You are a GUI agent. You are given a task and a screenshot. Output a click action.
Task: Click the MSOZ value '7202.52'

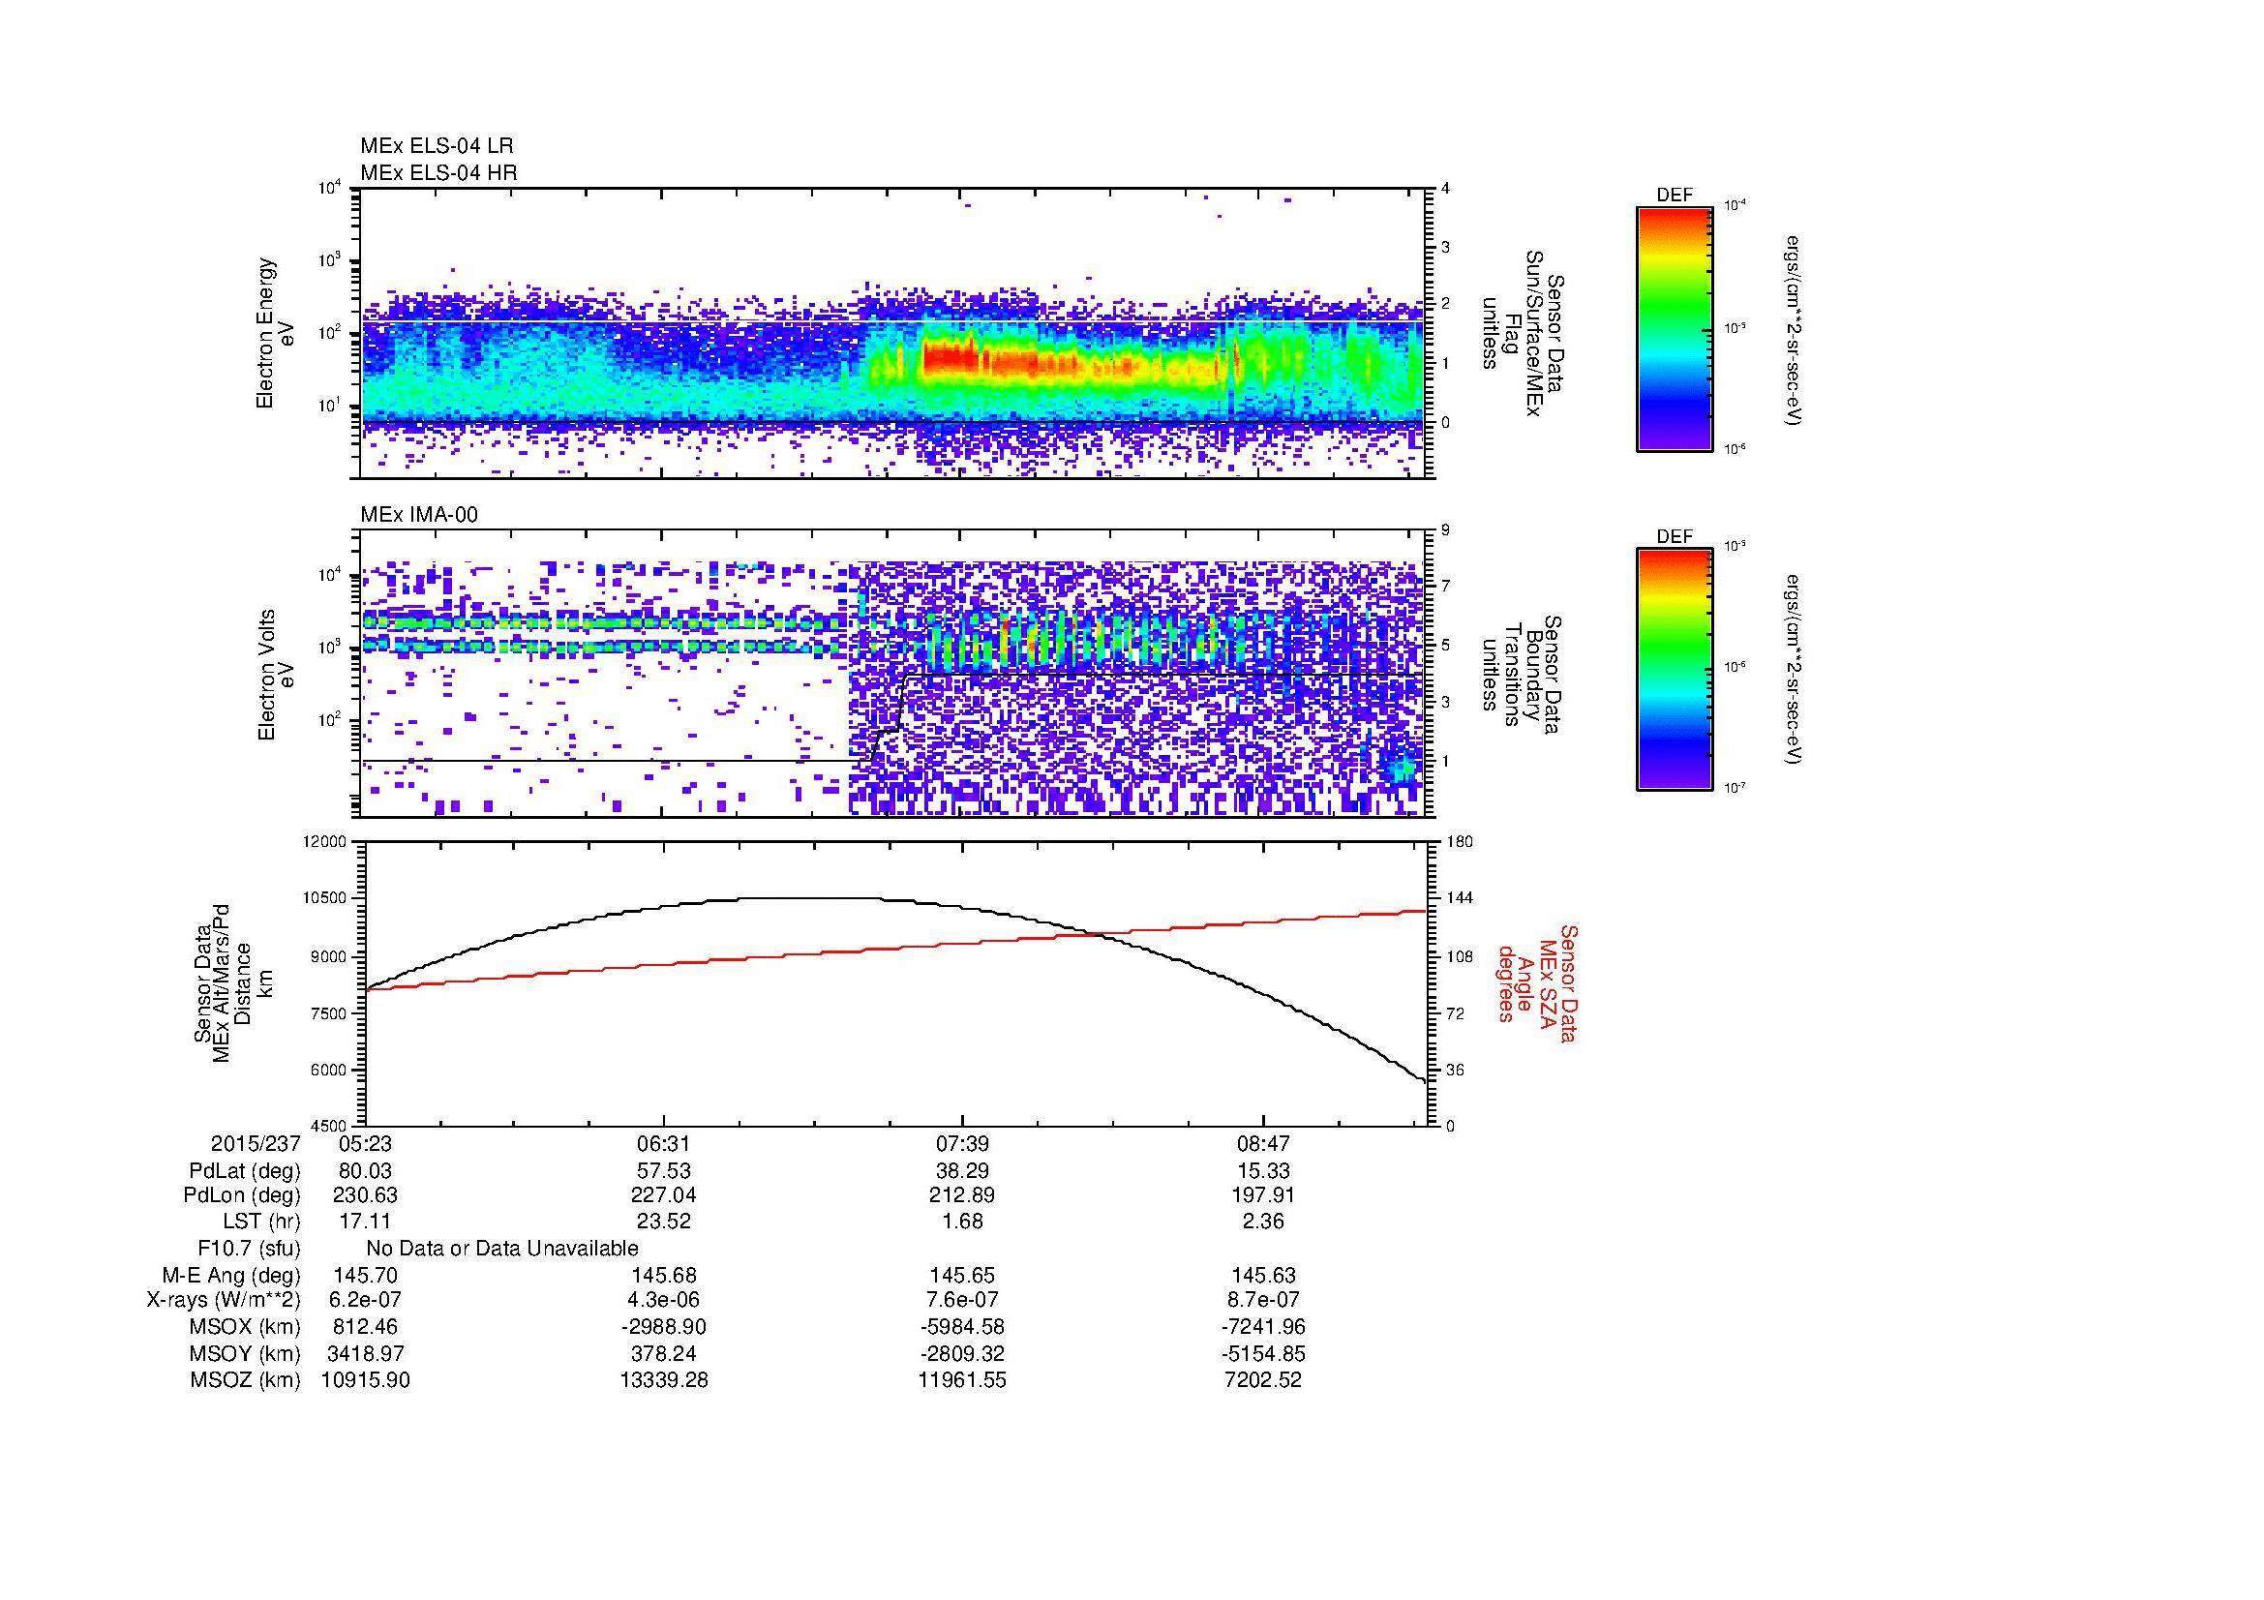click(x=1263, y=1380)
